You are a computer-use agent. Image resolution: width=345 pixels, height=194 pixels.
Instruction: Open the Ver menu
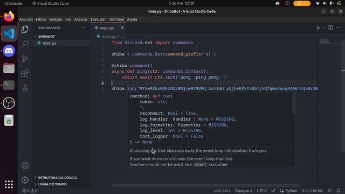68,19
